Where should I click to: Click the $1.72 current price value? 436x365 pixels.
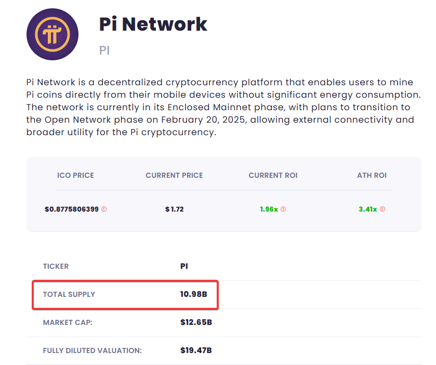174,209
